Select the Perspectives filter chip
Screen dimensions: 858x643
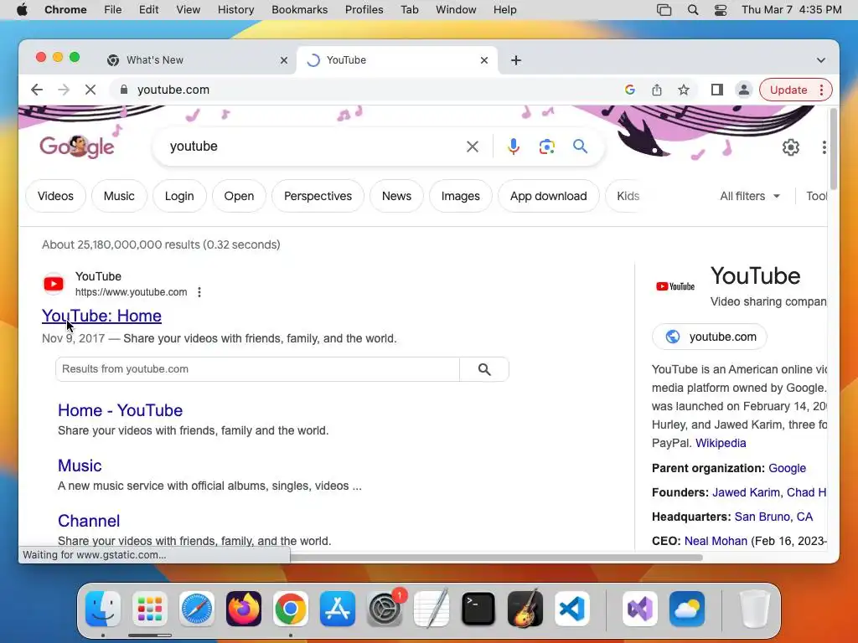318,196
